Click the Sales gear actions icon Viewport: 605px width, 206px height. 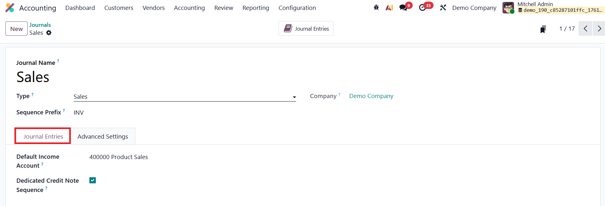tap(49, 33)
